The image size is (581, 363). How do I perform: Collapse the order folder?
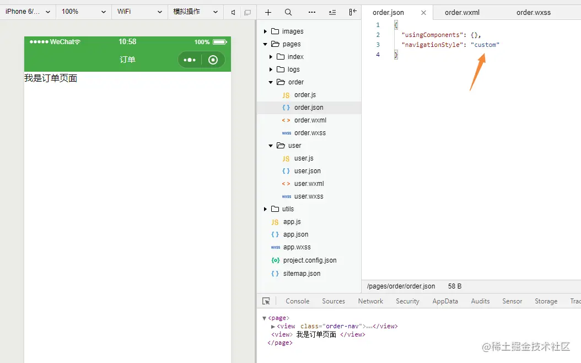point(271,82)
